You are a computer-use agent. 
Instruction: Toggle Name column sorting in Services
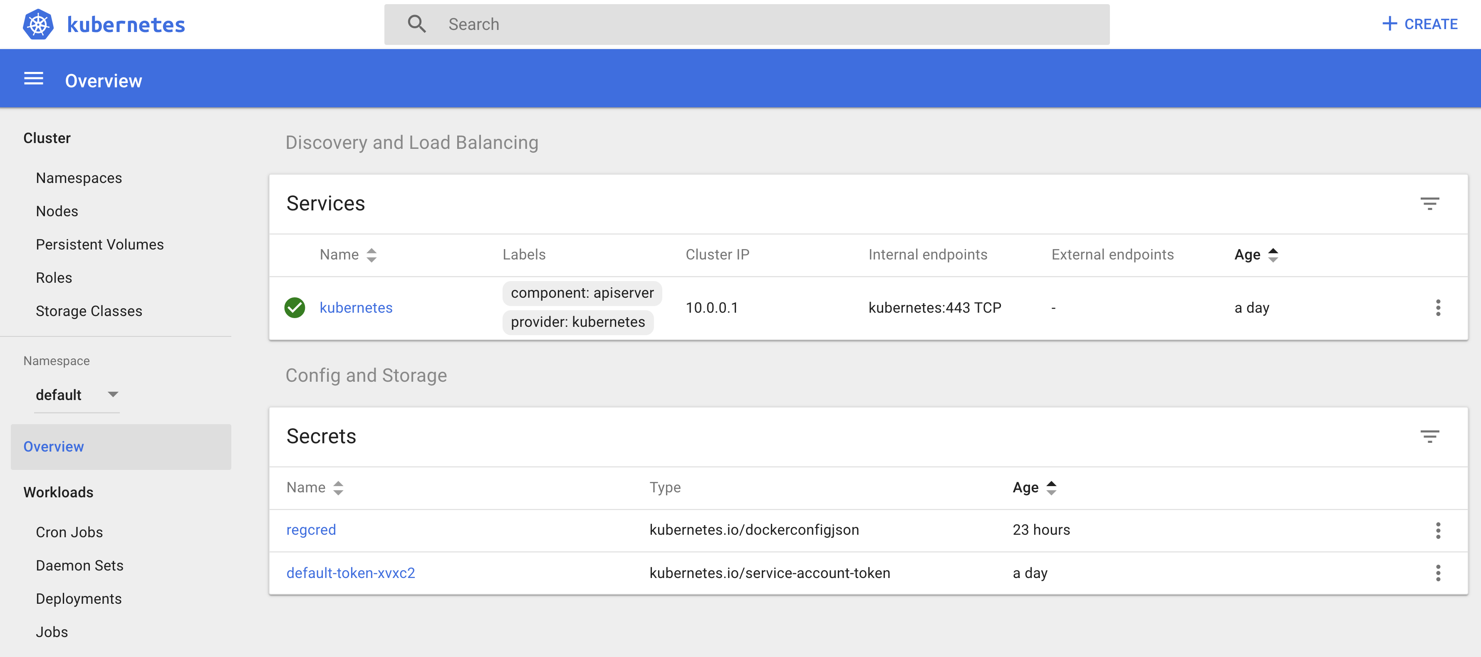tap(371, 254)
